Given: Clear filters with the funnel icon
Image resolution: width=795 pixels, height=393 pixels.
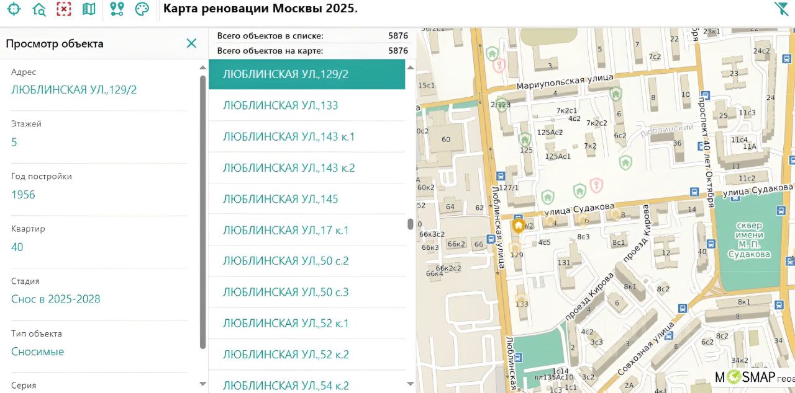Looking at the screenshot, I should click(781, 9).
